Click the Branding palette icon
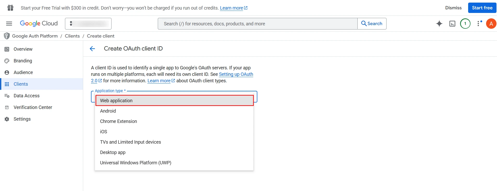The width and height of the screenshot is (497, 191). click(x=7, y=61)
